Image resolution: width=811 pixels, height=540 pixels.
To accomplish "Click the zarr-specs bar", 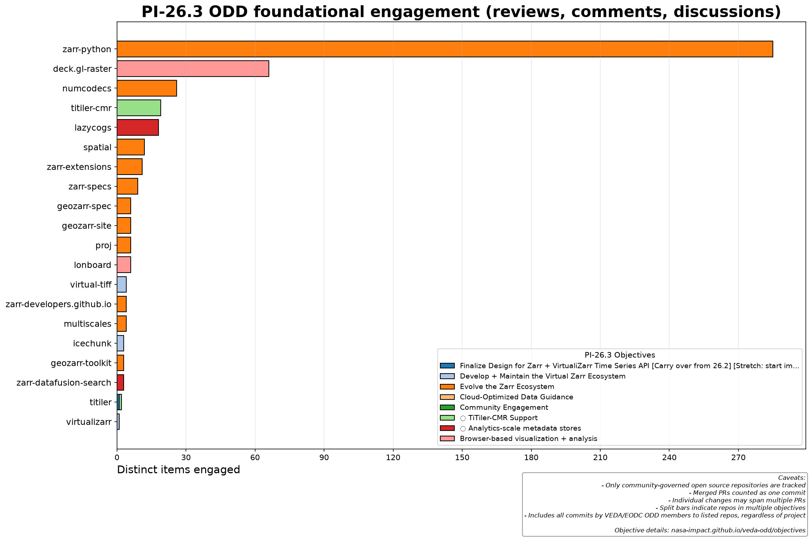I will 127,186.
